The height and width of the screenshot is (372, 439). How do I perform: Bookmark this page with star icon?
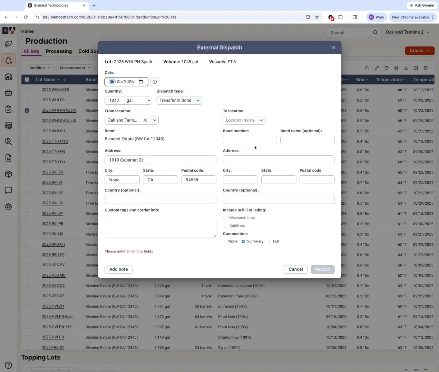point(317,17)
